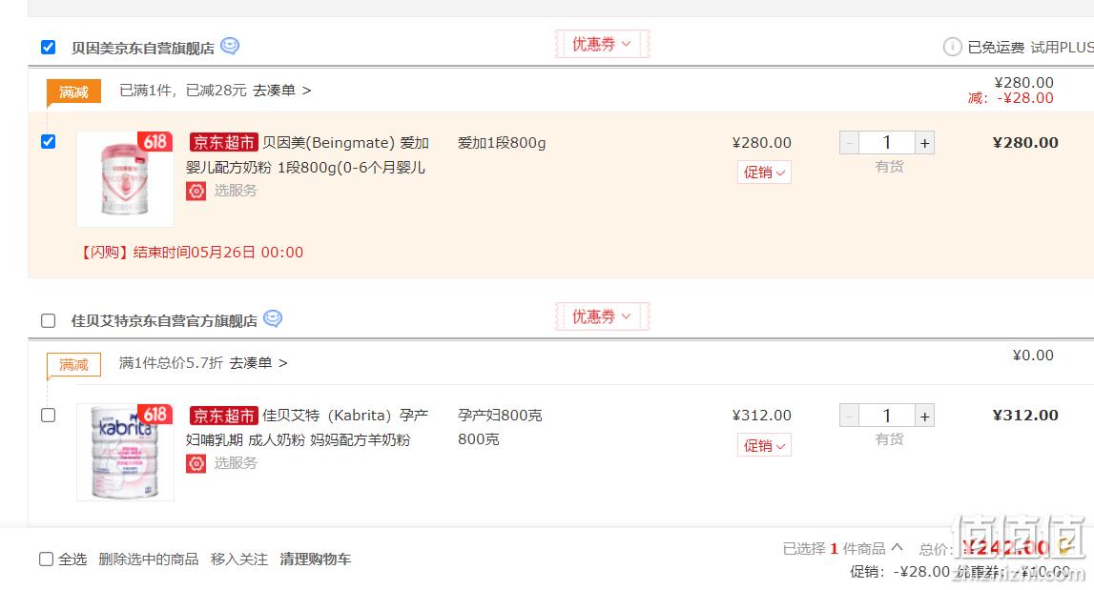Click the ¥0.00 store total
Image resolution: width=1094 pixels, height=590 pixels.
pyautogui.click(x=1033, y=356)
